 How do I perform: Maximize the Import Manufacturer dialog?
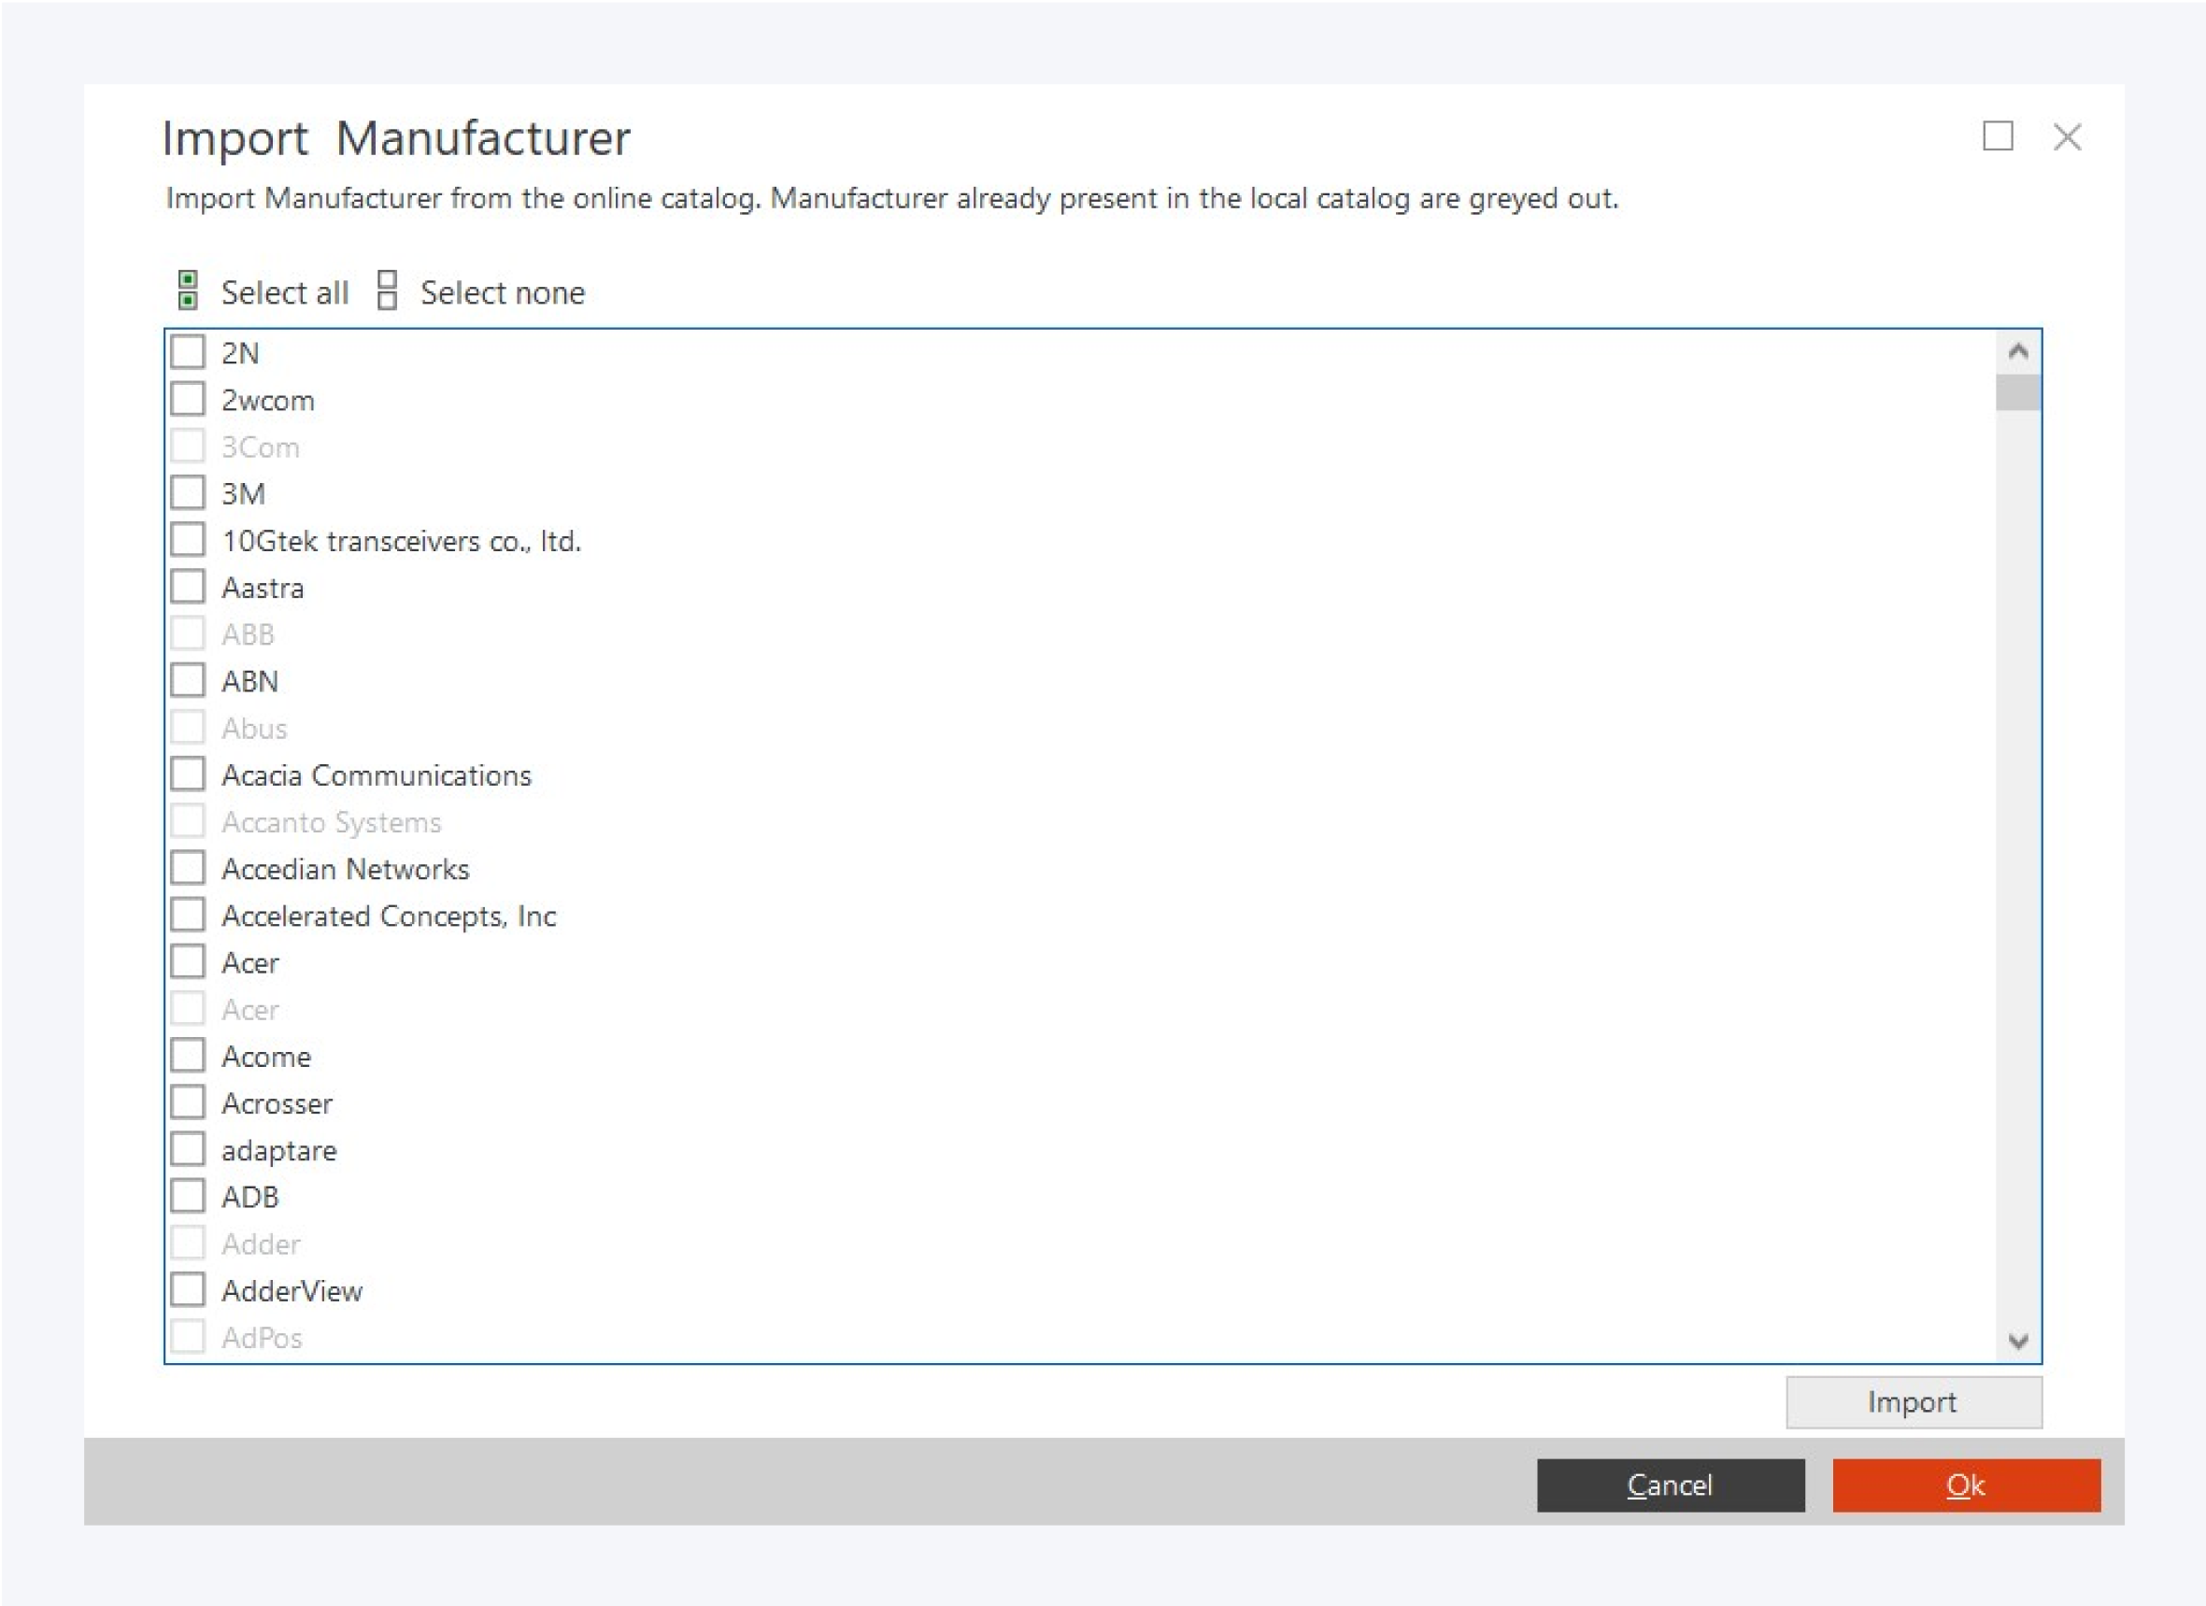point(1997,136)
